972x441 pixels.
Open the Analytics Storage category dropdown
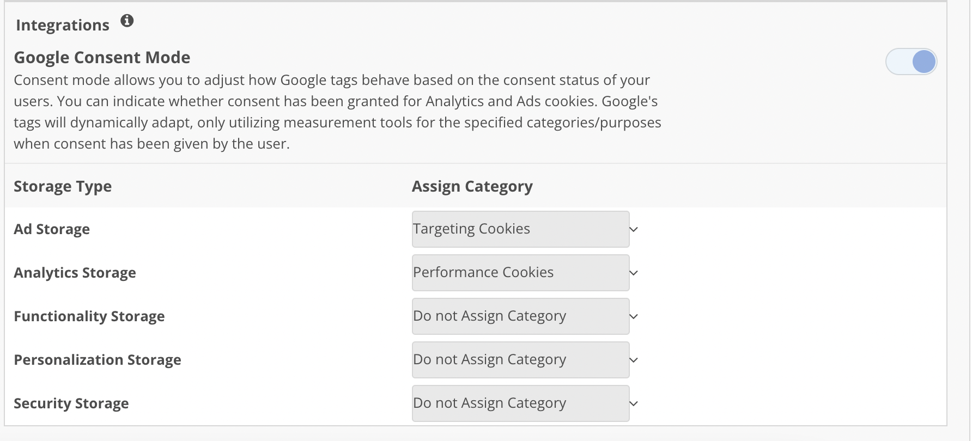click(520, 273)
